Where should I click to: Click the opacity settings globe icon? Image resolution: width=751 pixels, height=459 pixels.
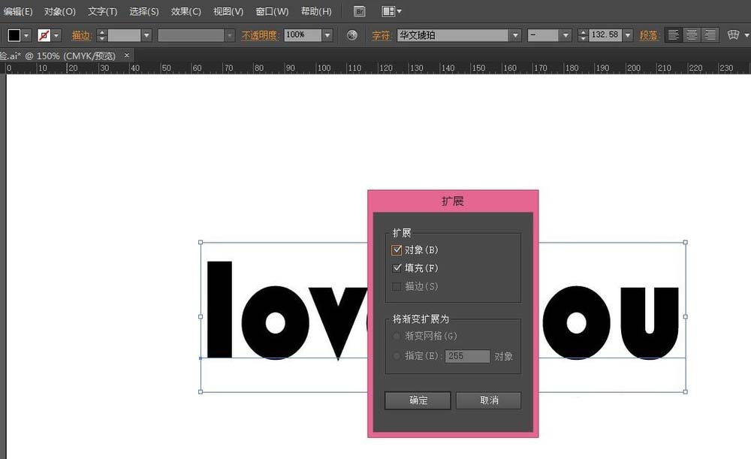[x=351, y=35]
